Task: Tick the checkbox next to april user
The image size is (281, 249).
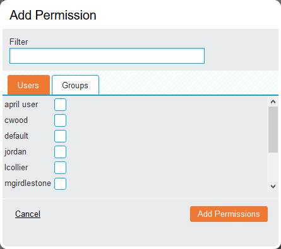Action: (61, 105)
